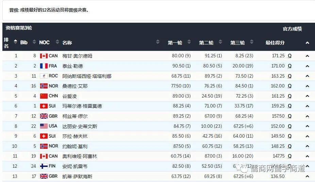Expand details for 柯丝蒂·缪尔 row

[308, 116]
